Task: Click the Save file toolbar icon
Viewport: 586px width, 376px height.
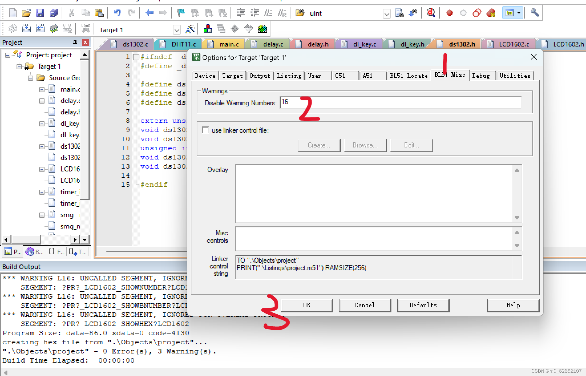Action: pyautogui.click(x=40, y=13)
